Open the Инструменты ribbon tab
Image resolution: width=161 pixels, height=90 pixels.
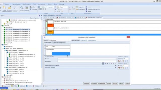(42, 4)
